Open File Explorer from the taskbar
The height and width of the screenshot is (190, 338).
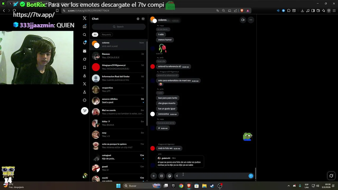tap(204, 186)
